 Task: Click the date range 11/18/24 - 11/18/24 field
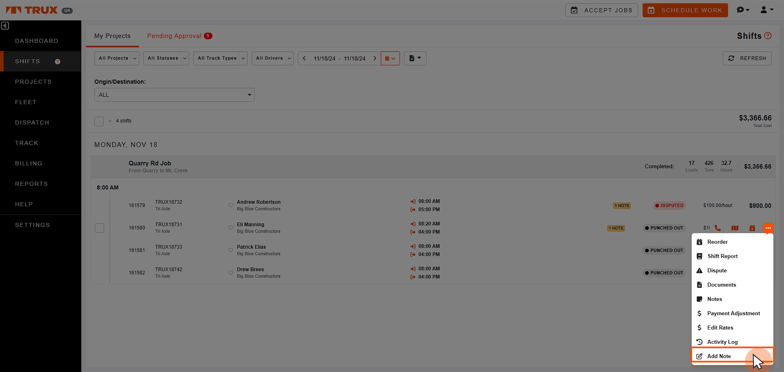pos(340,58)
